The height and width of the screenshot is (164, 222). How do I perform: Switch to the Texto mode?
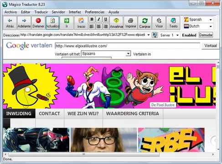coord(173,23)
